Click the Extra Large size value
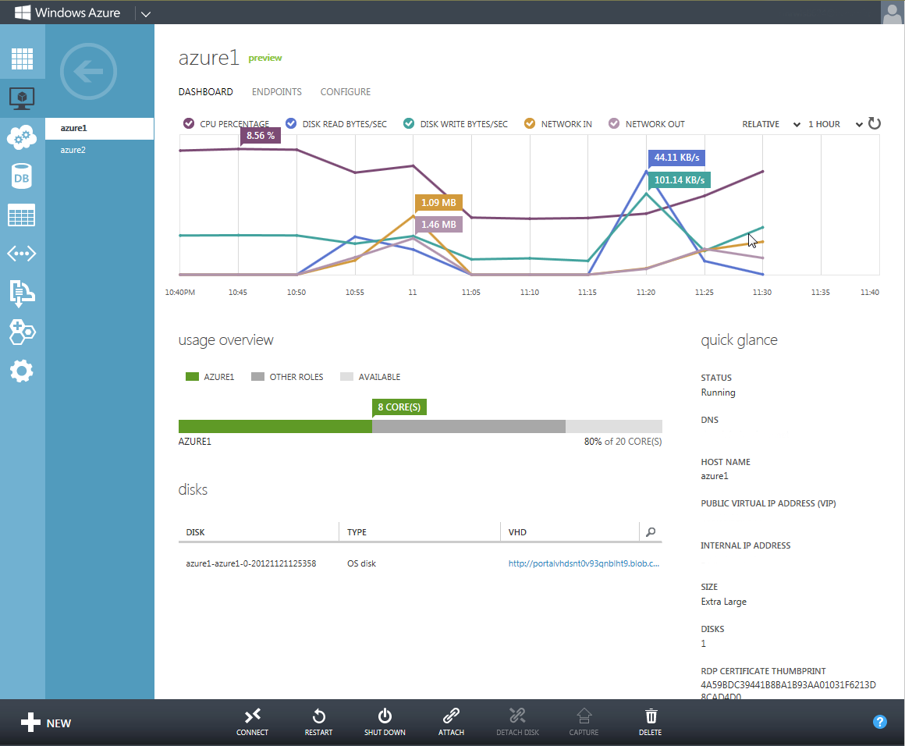The image size is (905, 746). point(724,602)
